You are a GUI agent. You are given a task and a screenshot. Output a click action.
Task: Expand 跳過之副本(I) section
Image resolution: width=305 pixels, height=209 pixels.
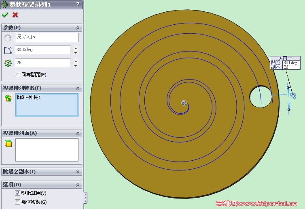point(78,172)
